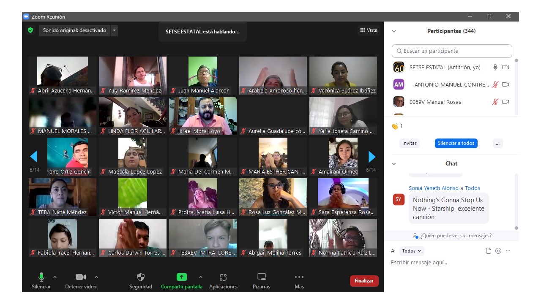The height and width of the screenshot is (304, 541).
Task: Toggle Sonido original: desactivado
Action: tap(74, 30)
